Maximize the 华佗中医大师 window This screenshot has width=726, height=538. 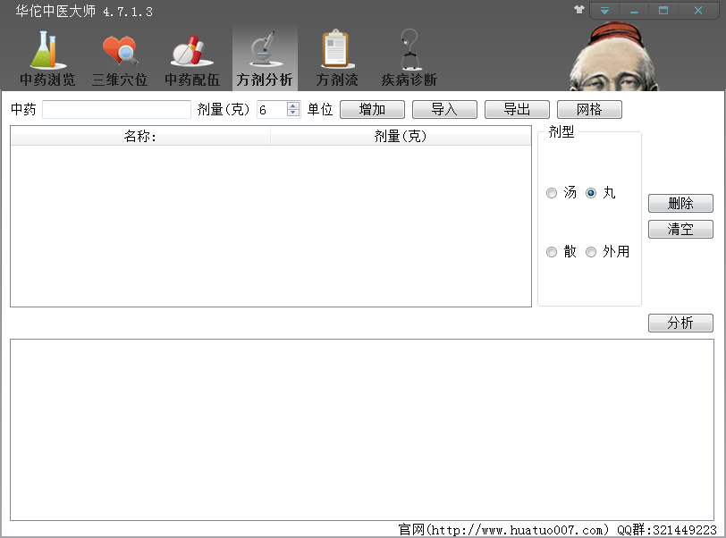pos(663,10)
